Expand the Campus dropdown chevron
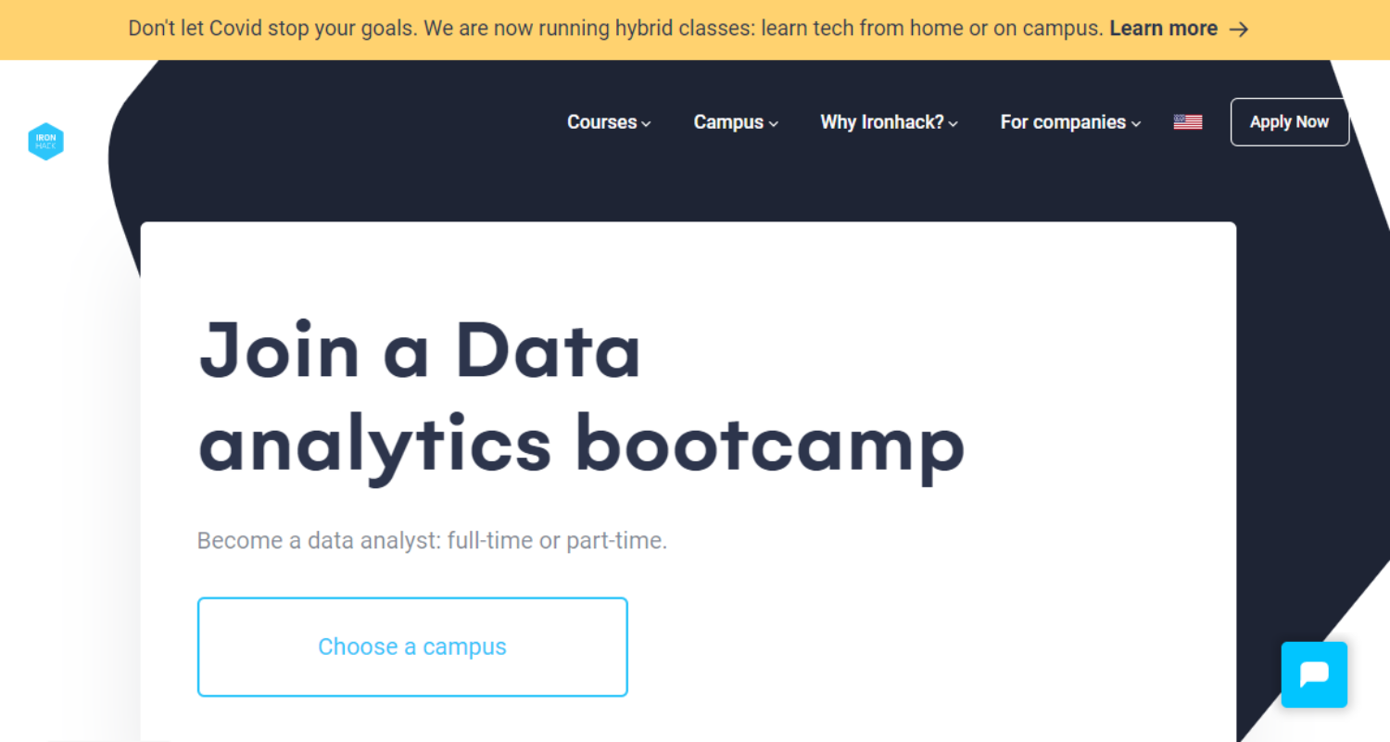1390x742 pixels. click(x=774, y=123)
